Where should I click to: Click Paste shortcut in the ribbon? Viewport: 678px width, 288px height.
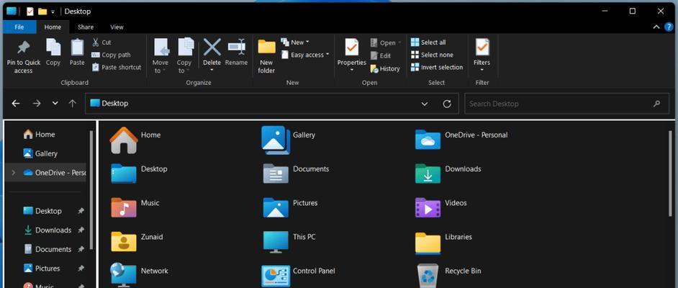117,68
